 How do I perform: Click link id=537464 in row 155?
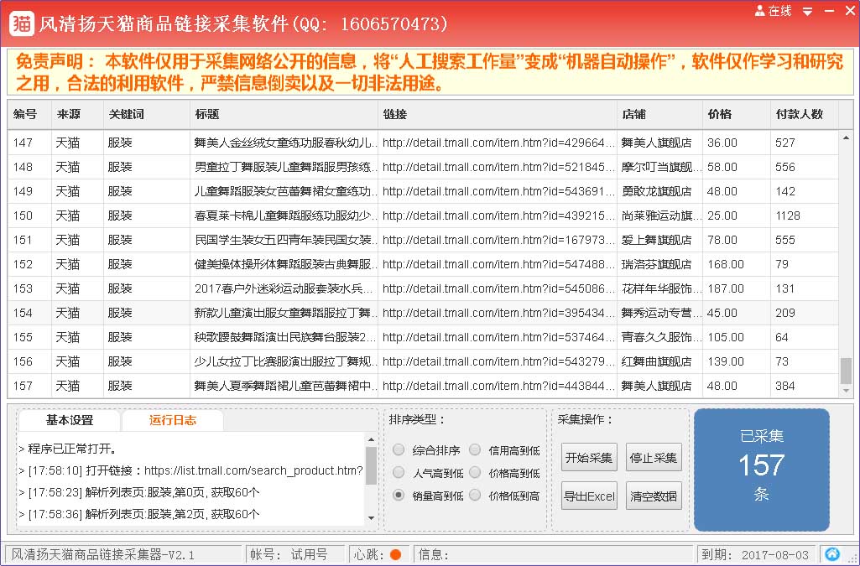(498, 337)
